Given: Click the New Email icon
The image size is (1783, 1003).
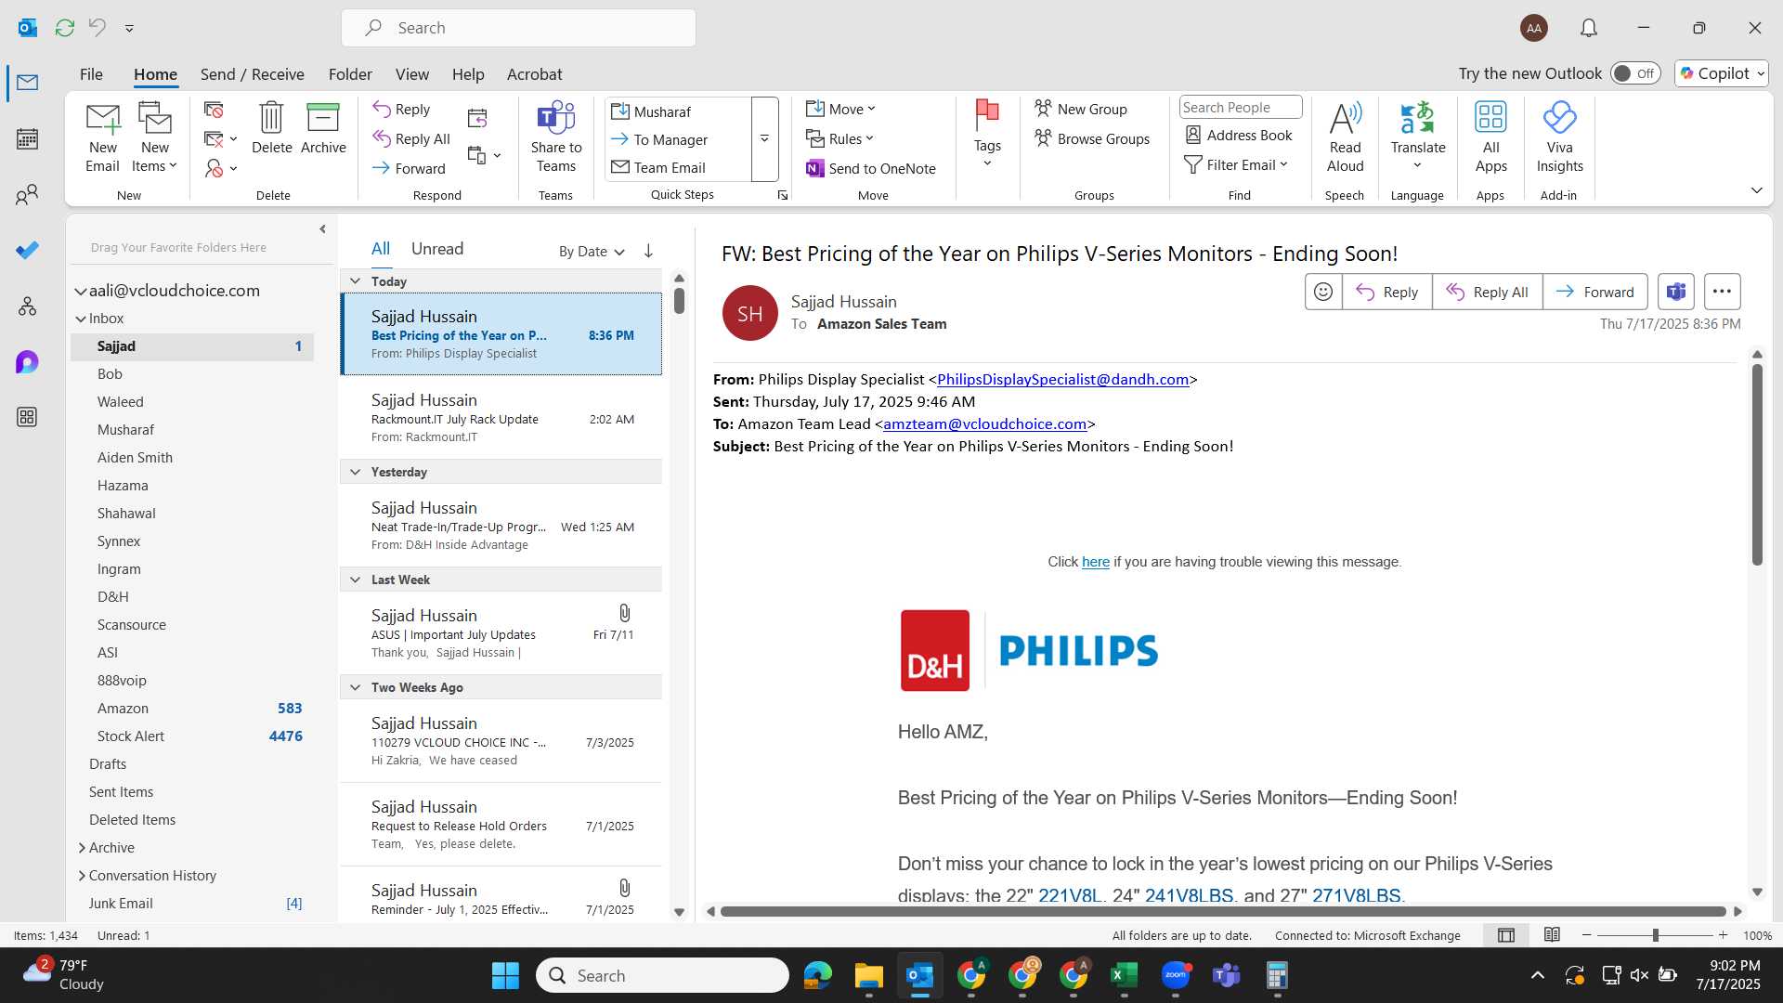Looking at the screenshot, I should [x=102, y=137].
